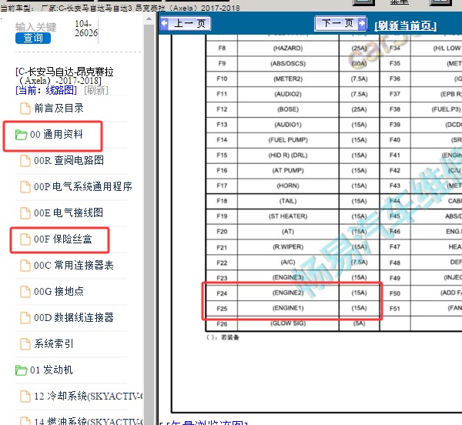This screenshot has width=462, height=425.
Task: Open 00D 数据线连接器 page
Action: [x=74, y=317]
